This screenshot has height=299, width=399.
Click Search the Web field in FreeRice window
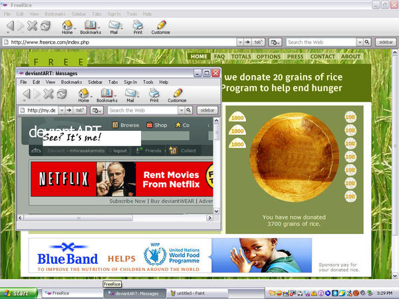click(x=321, y=43)
